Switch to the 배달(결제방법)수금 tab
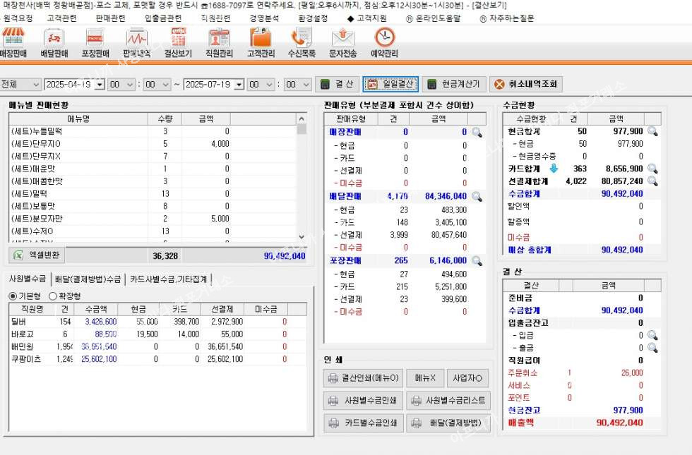 88,279
